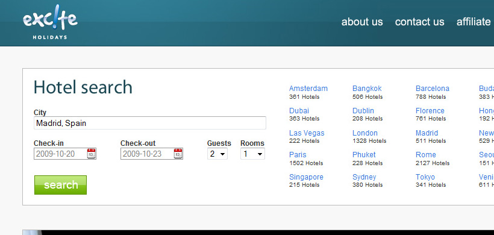Image resolution: width=494 pixels, height=235 pixels.
Task: Click the '380 Hotels' text
Action: pyautogui.click(x=367, y=185)
